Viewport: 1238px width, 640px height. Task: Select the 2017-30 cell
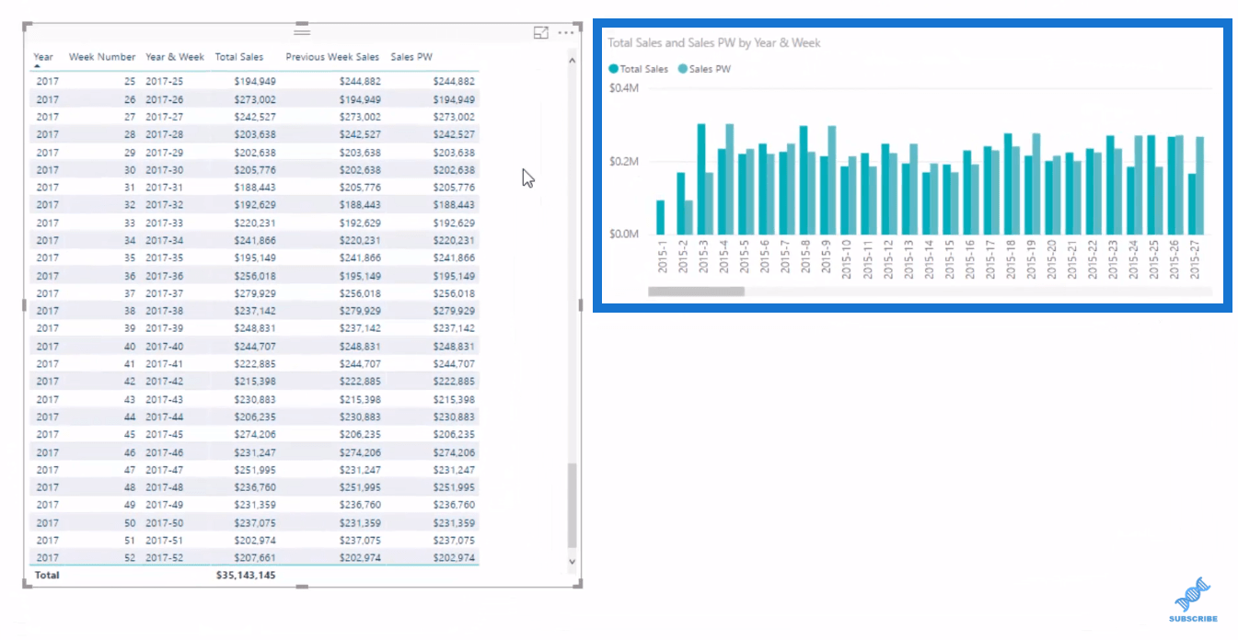pos(164,170)
